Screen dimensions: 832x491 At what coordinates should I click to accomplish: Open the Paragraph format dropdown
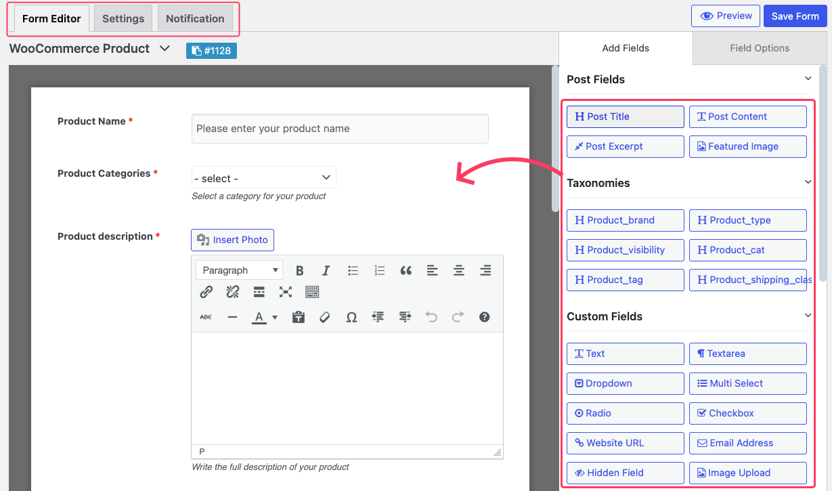239,270
